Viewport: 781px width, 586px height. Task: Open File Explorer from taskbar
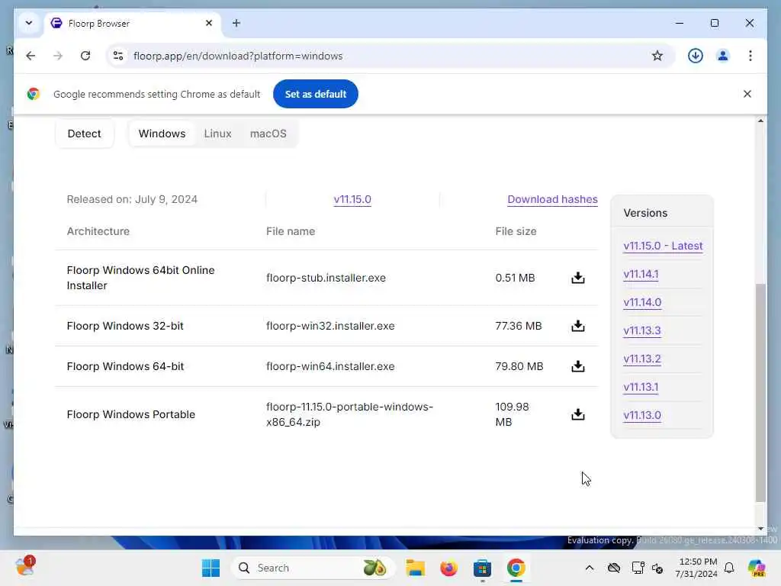[415, 568]
